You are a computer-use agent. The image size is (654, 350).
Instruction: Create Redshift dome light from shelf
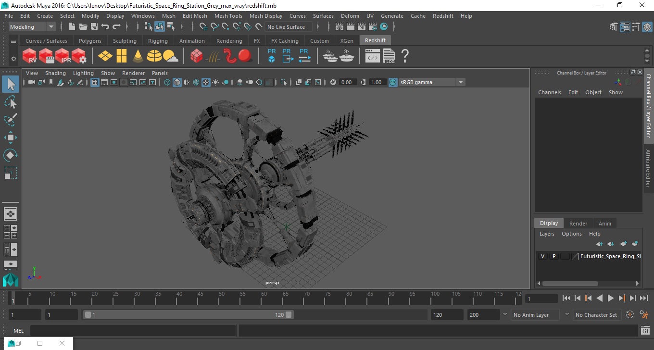point(154,56)
